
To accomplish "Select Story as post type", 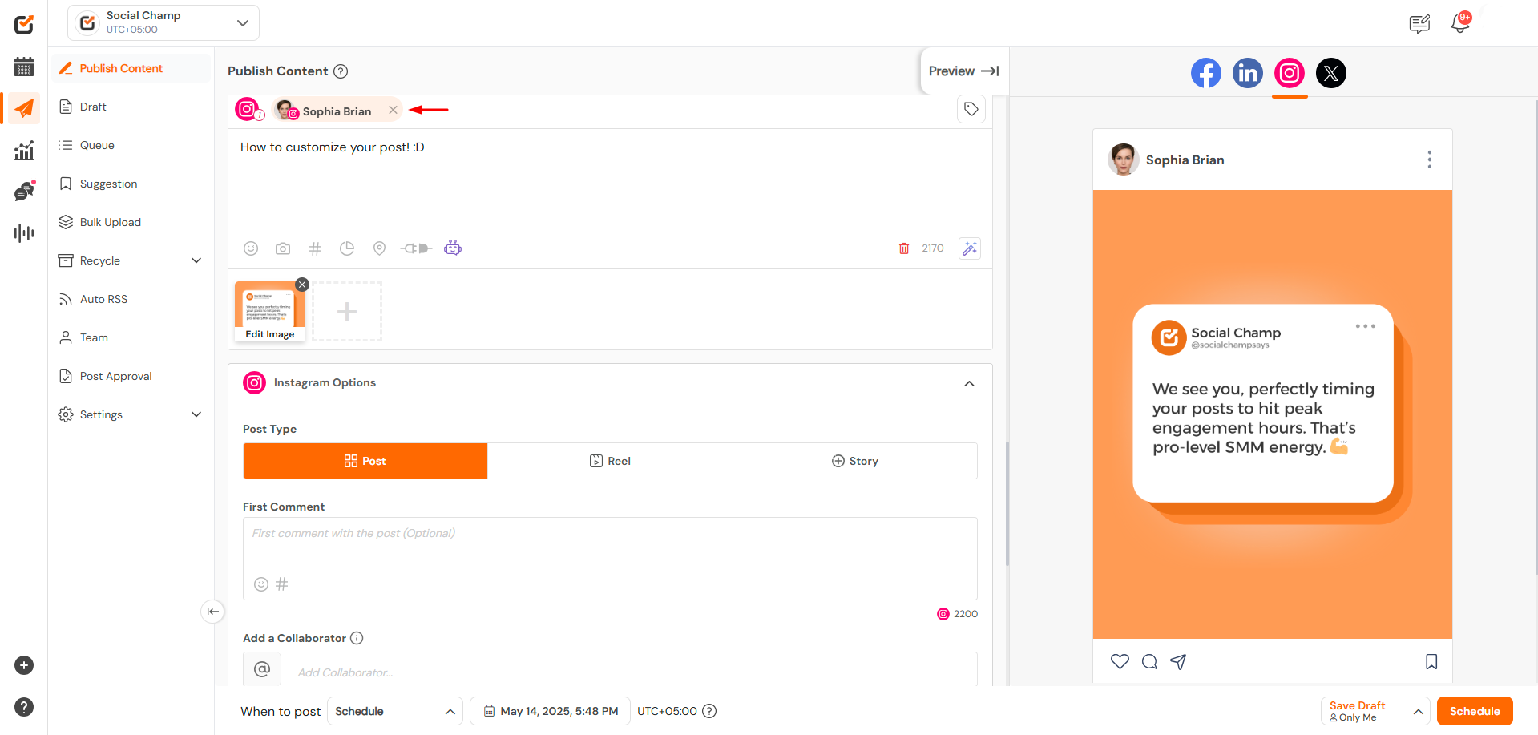I will [x=855, y=461].
